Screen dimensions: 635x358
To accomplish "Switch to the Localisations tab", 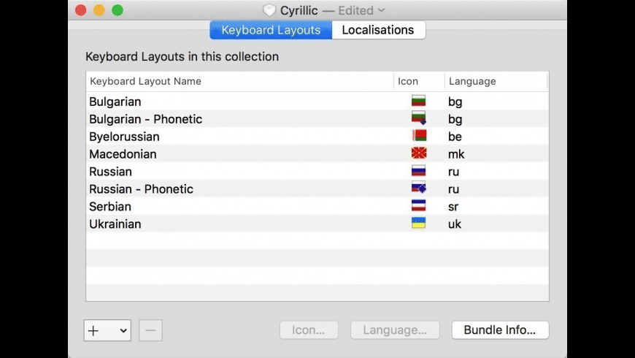I will tap(377, 30).
